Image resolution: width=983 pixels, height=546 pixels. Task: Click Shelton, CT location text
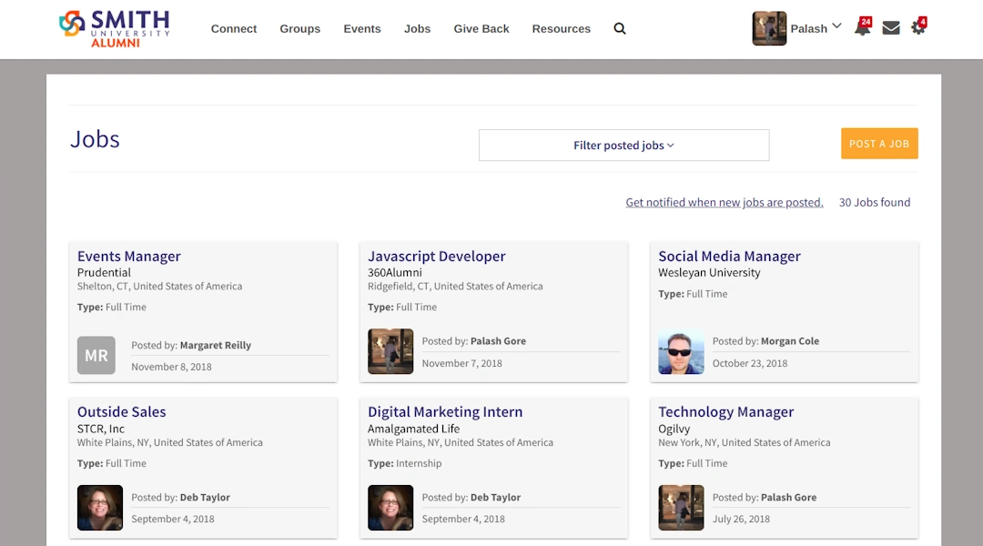[x=159, y=287]
